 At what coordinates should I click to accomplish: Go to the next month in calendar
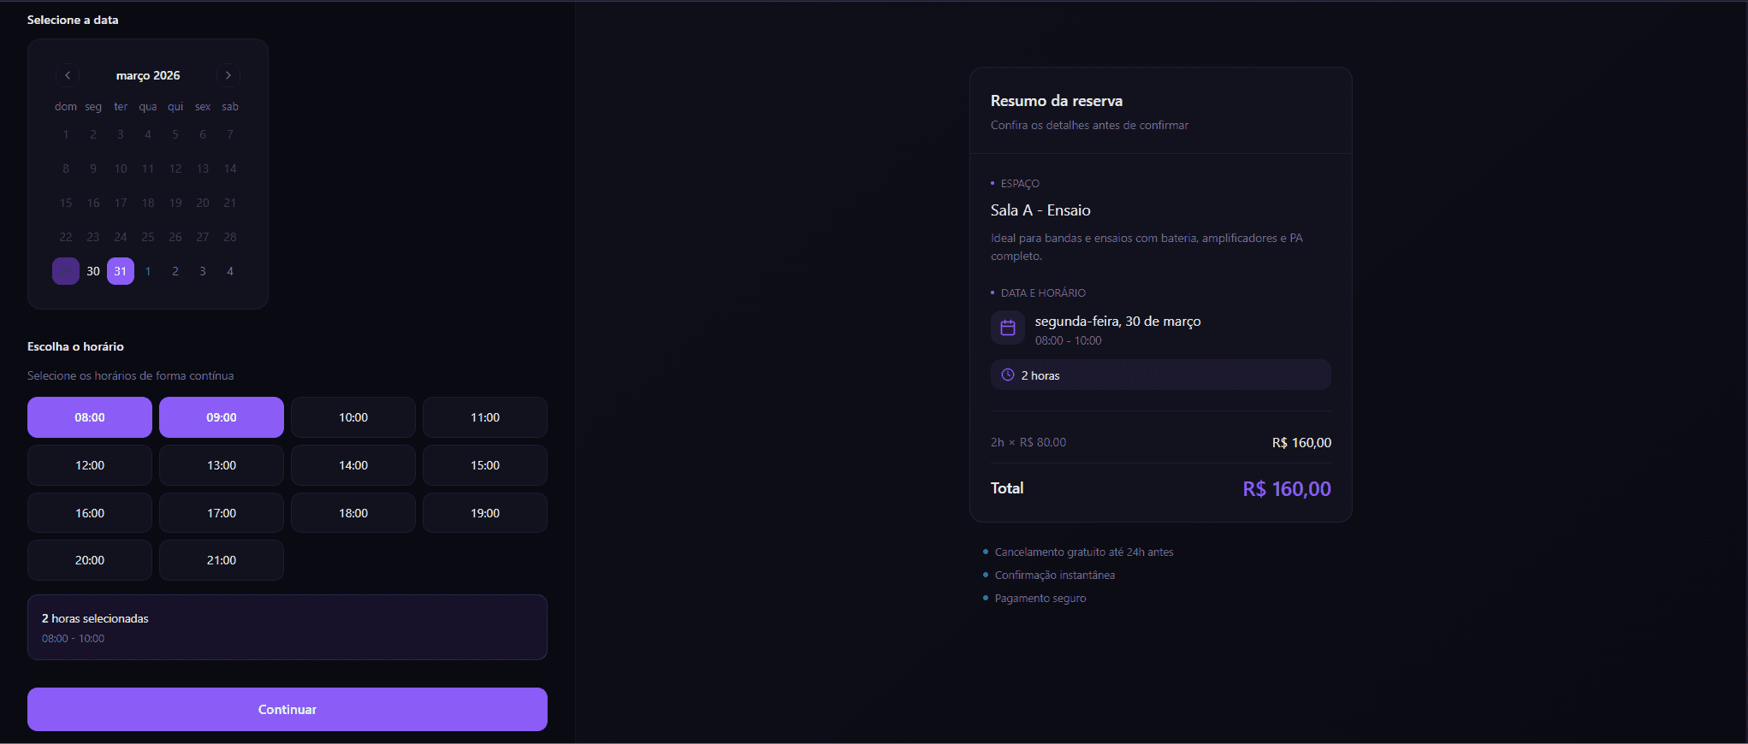point(228,75)
